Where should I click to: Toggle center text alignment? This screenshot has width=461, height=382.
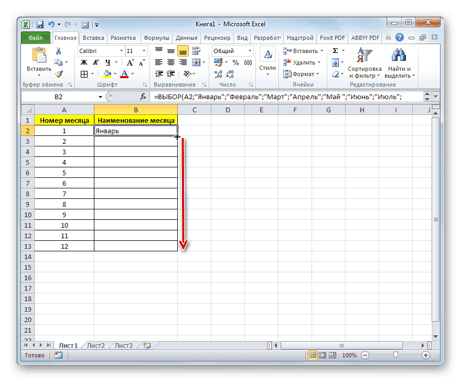170,61
